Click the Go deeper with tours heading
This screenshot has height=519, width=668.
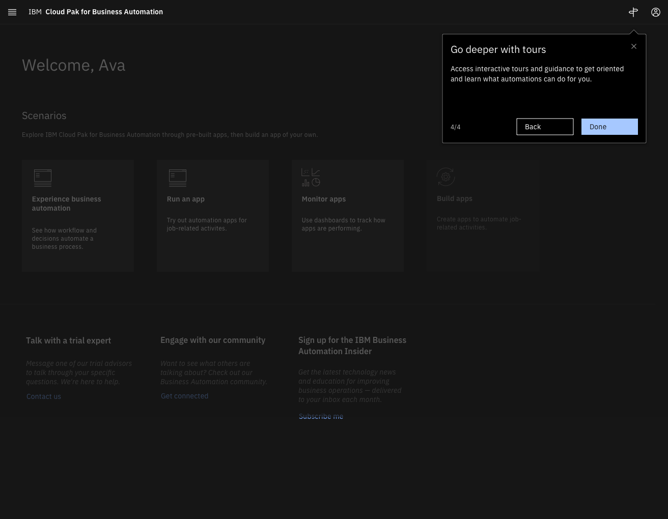click(498, 49)
